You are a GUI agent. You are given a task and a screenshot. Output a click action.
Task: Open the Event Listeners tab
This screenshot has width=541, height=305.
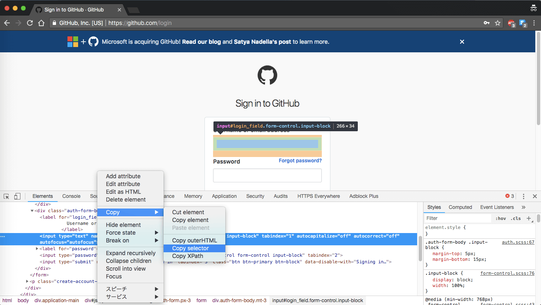pyautogui.click(x=497, y=207)
